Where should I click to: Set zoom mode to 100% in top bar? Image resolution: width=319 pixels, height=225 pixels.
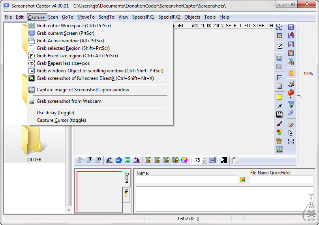coord(206,26)
